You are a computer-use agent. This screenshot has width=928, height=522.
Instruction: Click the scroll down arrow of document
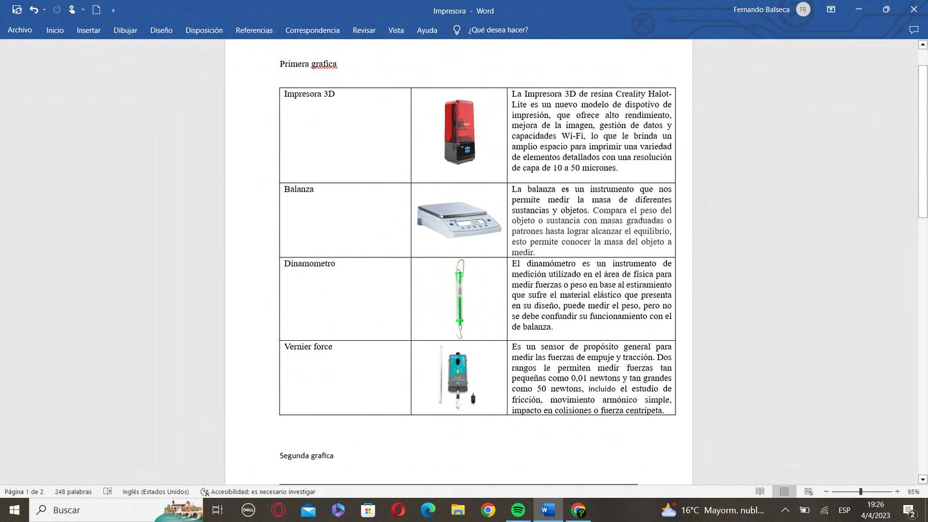click(923, 480)
